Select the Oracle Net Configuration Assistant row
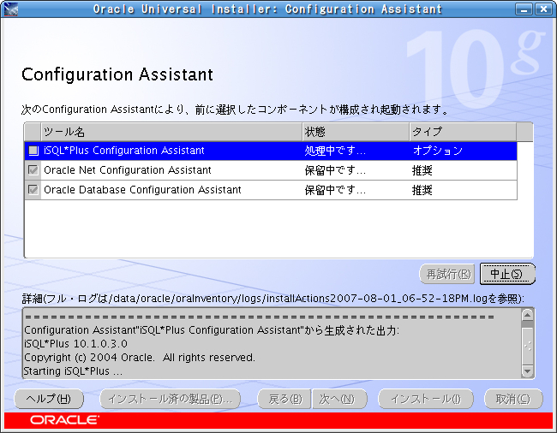This screenshot has height=433, width=557. tap(271, 170)
